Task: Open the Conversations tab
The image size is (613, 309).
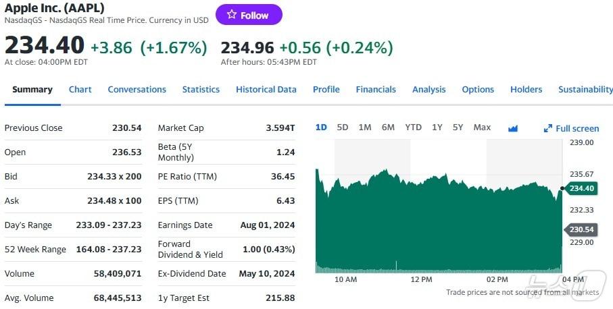Action: 137,90
